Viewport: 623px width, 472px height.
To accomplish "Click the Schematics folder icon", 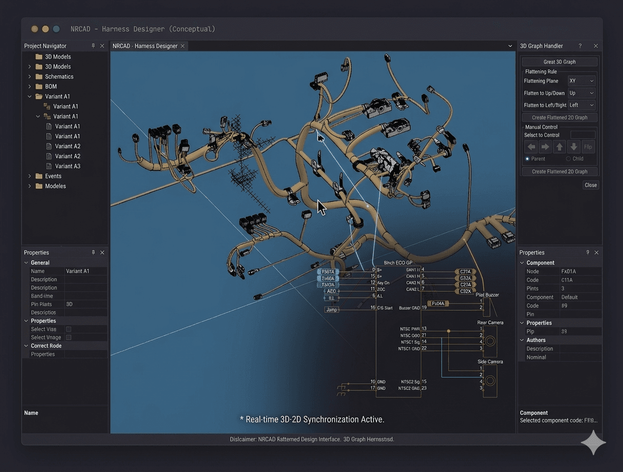I will coord(39,76).
